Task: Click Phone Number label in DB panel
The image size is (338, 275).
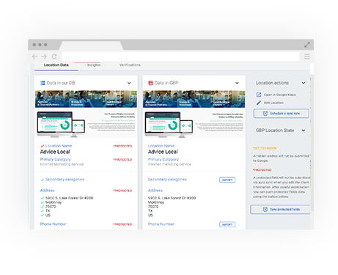Action: pos(53,224)
